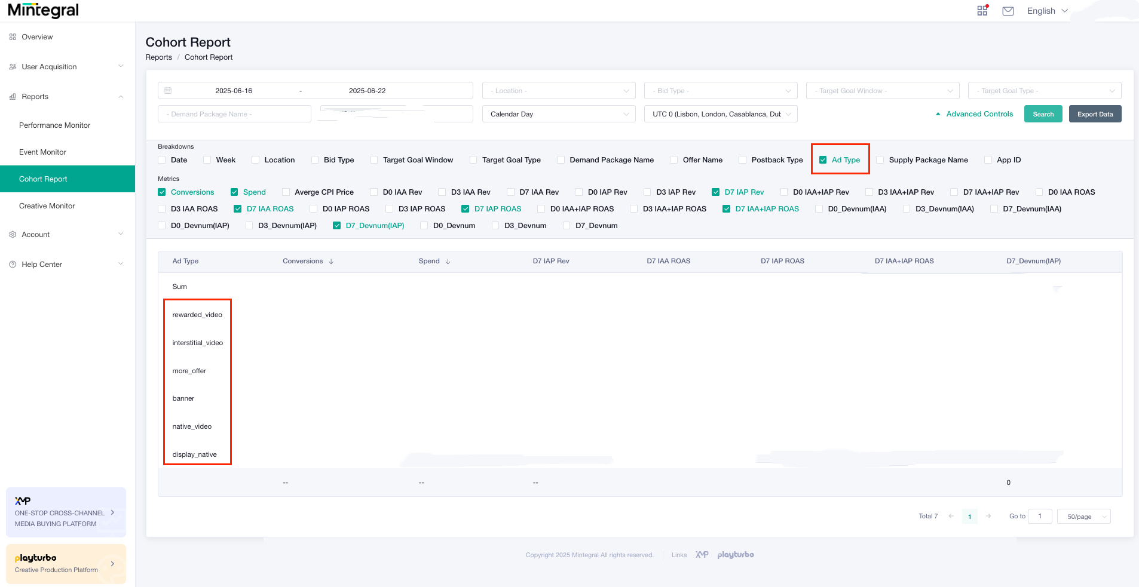This screenshot has width=1139, height=587.
Task: Click the Help Center icon in the sidebar
Action: pos(13,264)
